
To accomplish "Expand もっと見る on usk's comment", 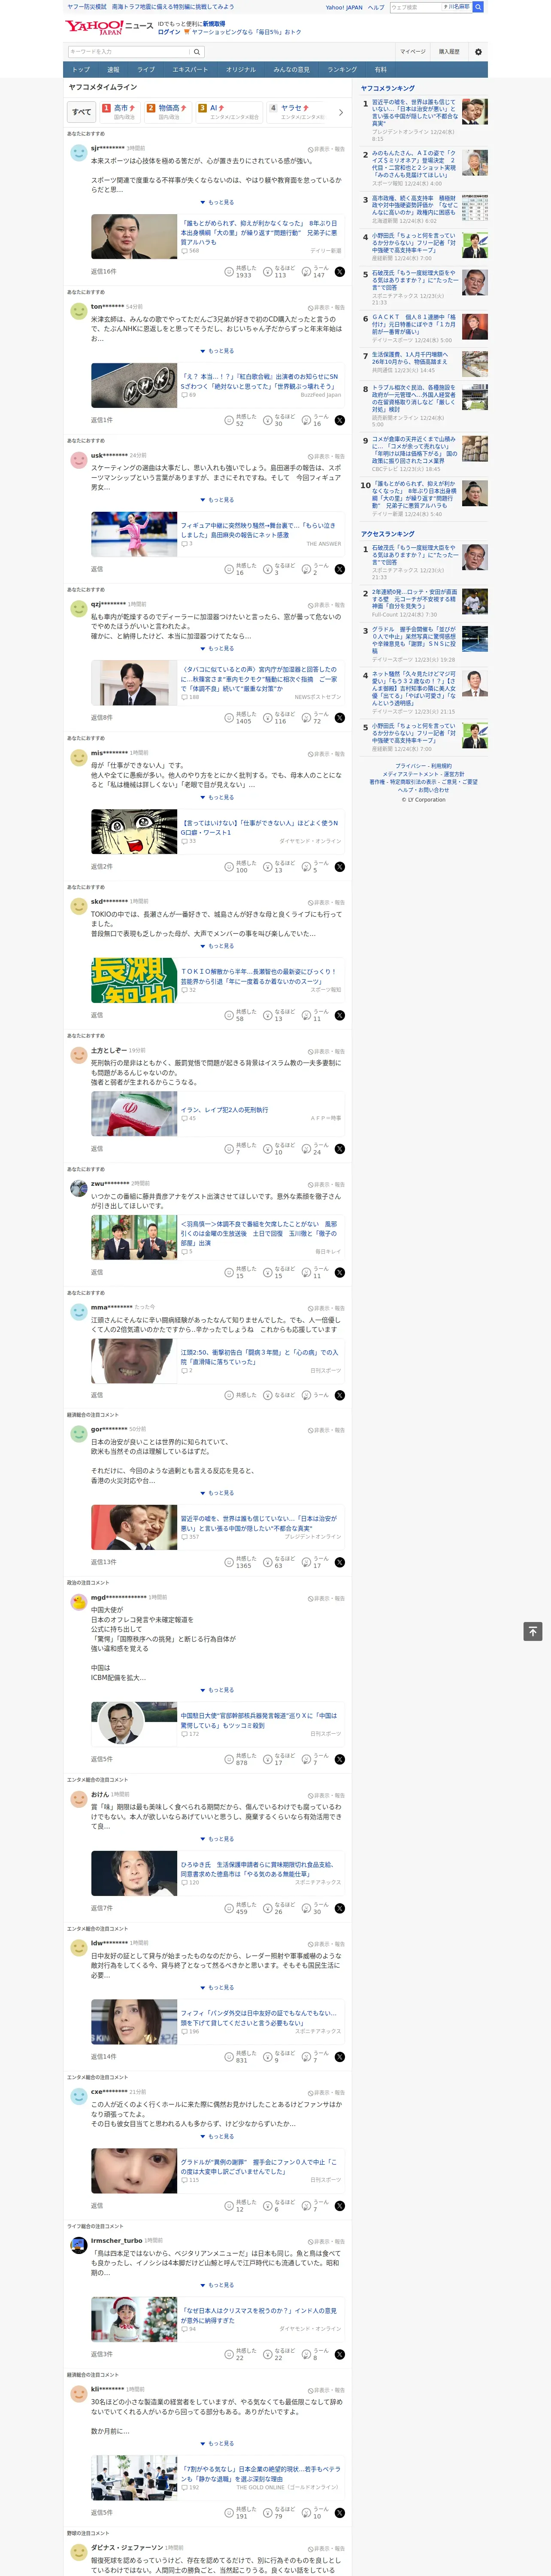I will 217,500.
